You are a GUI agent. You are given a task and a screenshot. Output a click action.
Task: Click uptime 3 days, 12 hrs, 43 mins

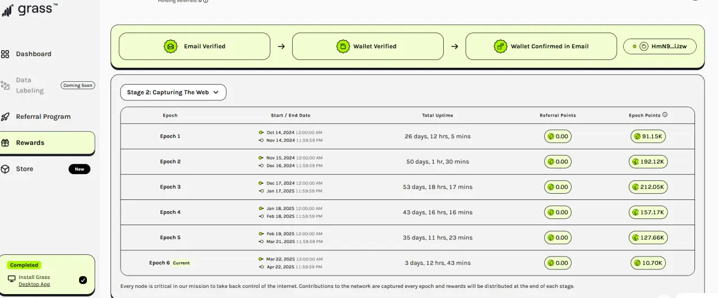[x=438, y=263]
